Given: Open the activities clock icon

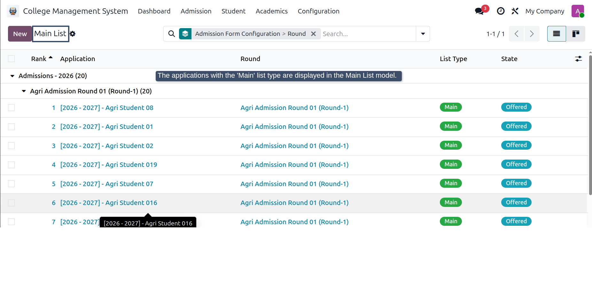Looking at the screenshot, I should [501, 11].
